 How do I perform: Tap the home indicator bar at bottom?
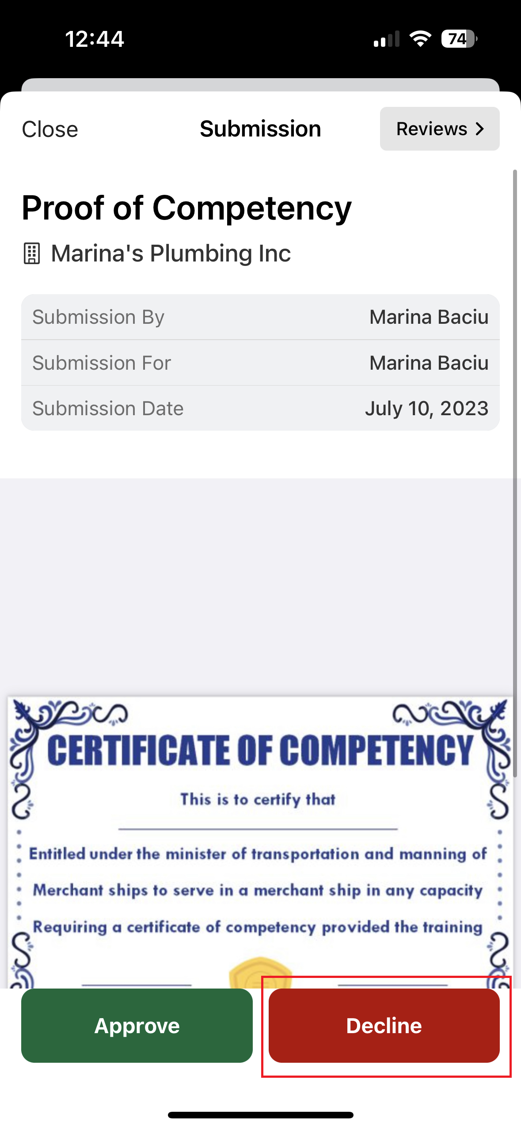tap(260, 1115)
